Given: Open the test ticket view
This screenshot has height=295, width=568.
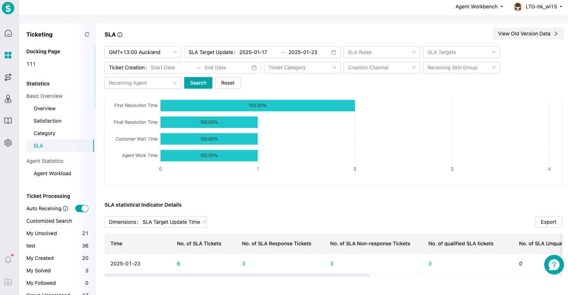Looking at the screenshot, I should pyautogui.click(x=57, y=246).
